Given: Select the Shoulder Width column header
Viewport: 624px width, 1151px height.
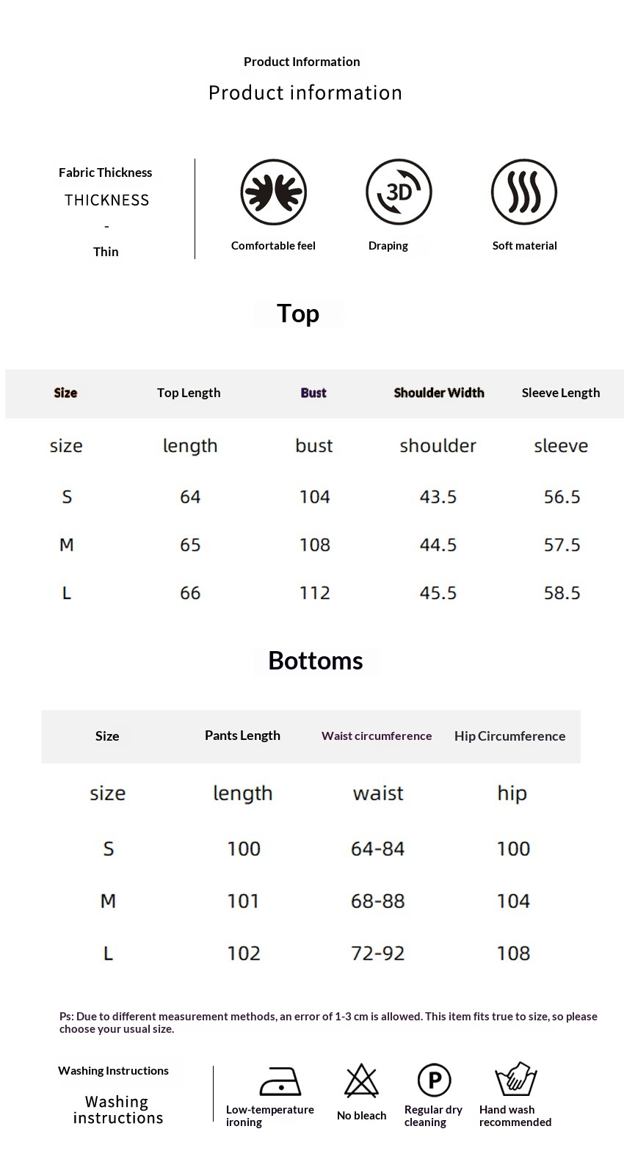Looking at the screenshot, I should click(x=439, y=393).
